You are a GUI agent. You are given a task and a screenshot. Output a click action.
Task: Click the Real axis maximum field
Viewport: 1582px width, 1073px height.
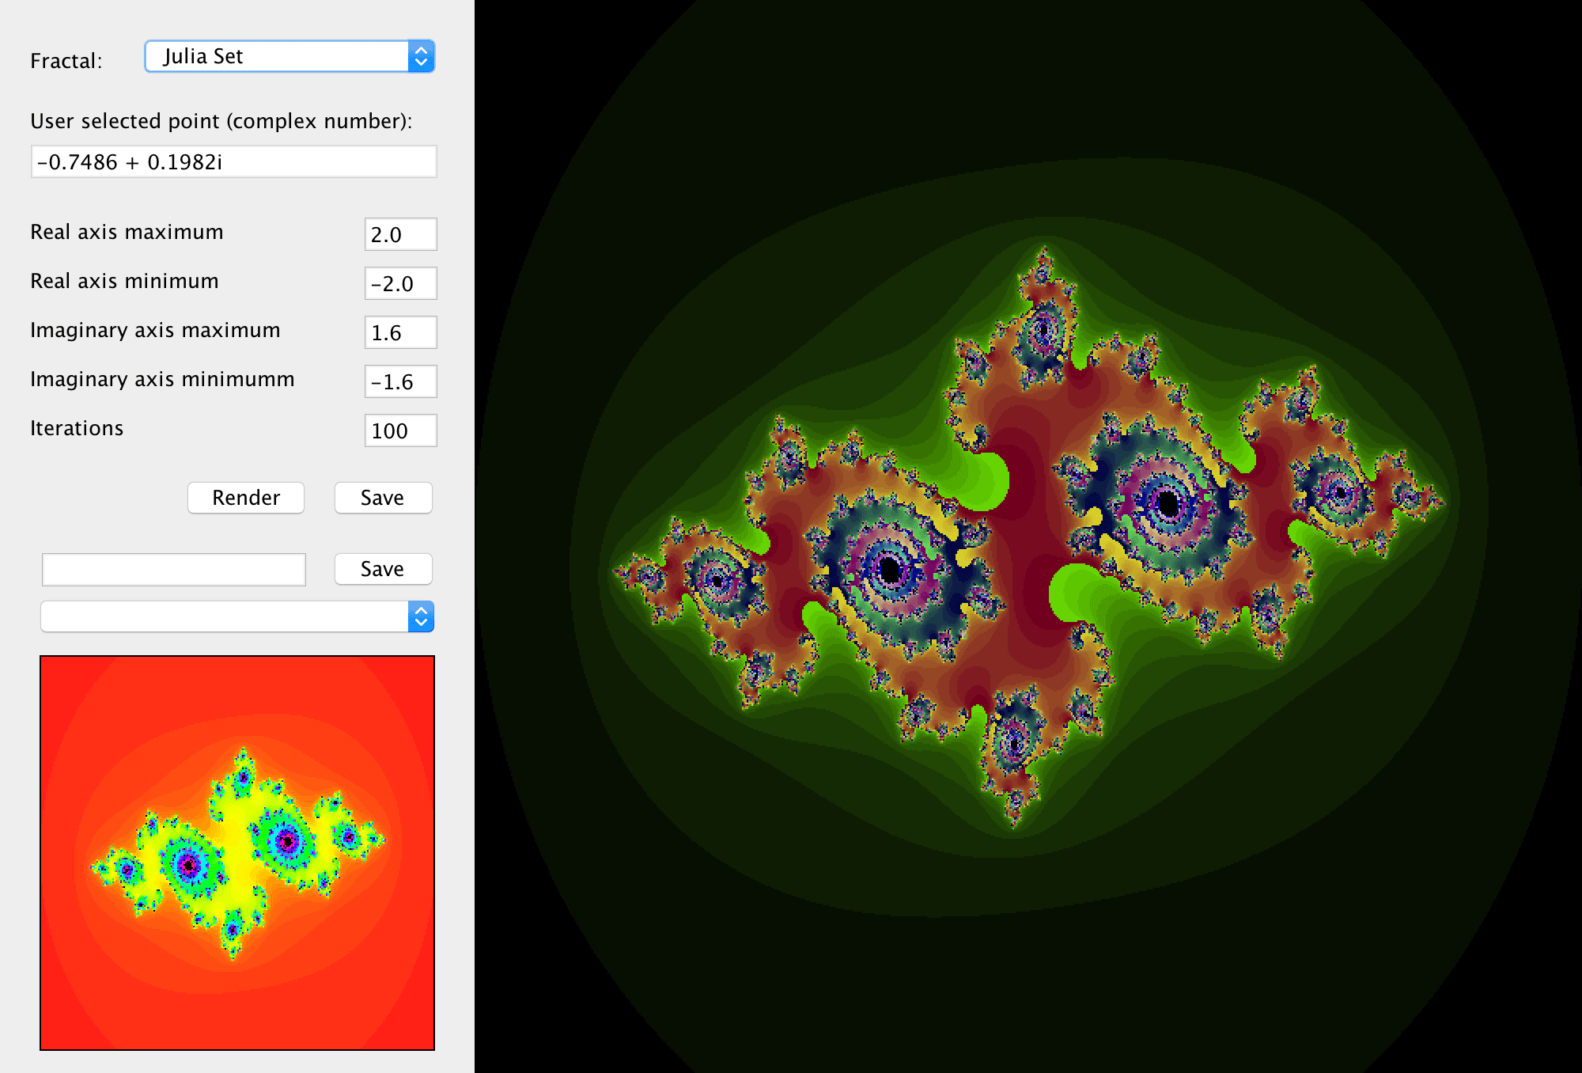pyautogui.click(x=400, y=234)
